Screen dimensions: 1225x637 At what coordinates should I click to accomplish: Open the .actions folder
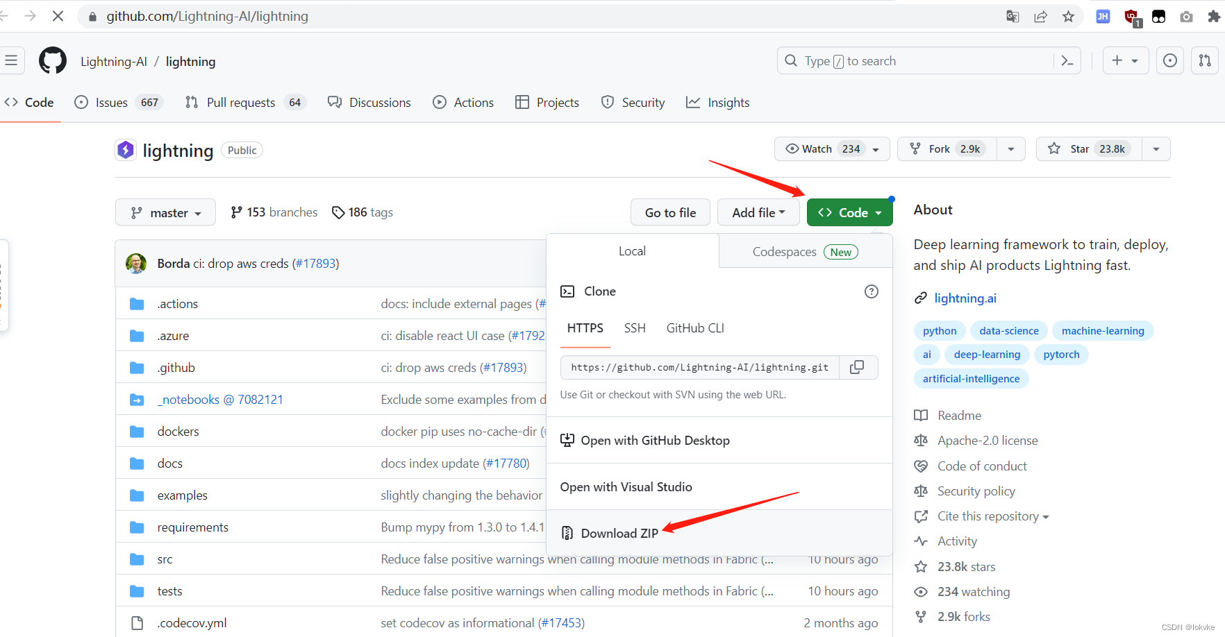tap(178, 304)
